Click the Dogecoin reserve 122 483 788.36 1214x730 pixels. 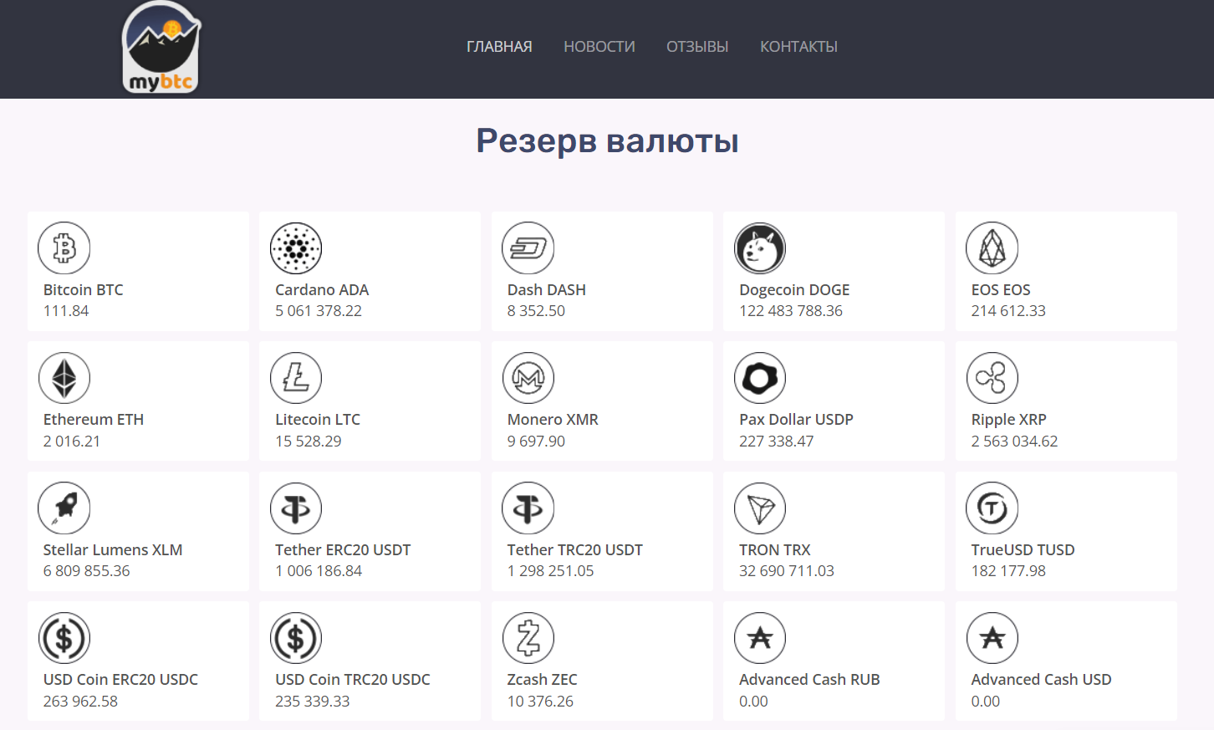point(791,311)
